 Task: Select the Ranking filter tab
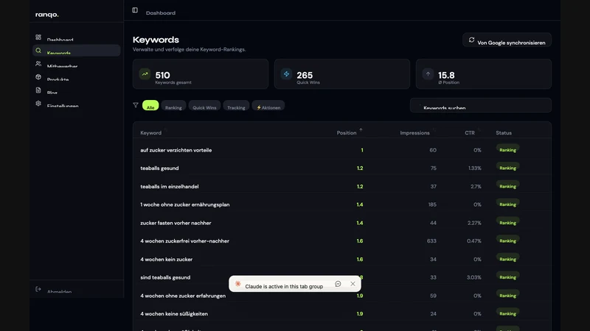[173, 106]
